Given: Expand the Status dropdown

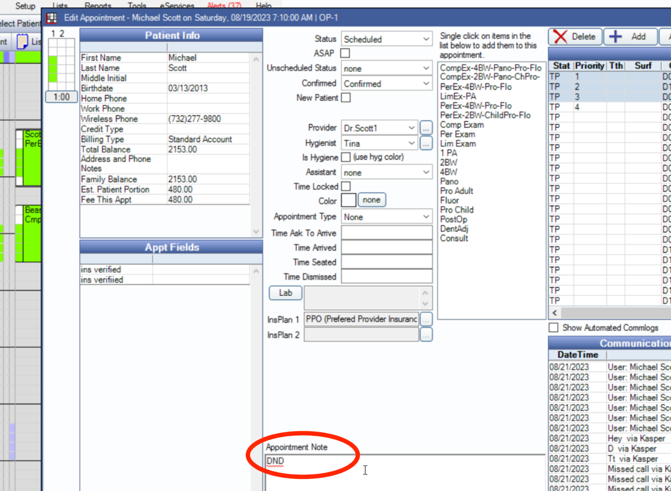Looking at the screenshot, I should coord(386,39).
